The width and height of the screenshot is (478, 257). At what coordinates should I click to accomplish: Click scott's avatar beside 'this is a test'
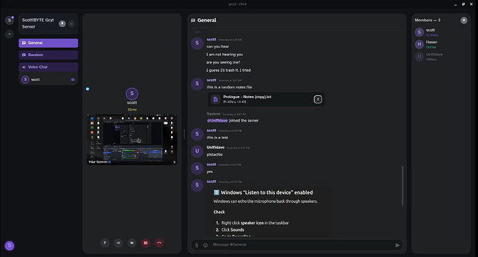[x=197, y=134]
